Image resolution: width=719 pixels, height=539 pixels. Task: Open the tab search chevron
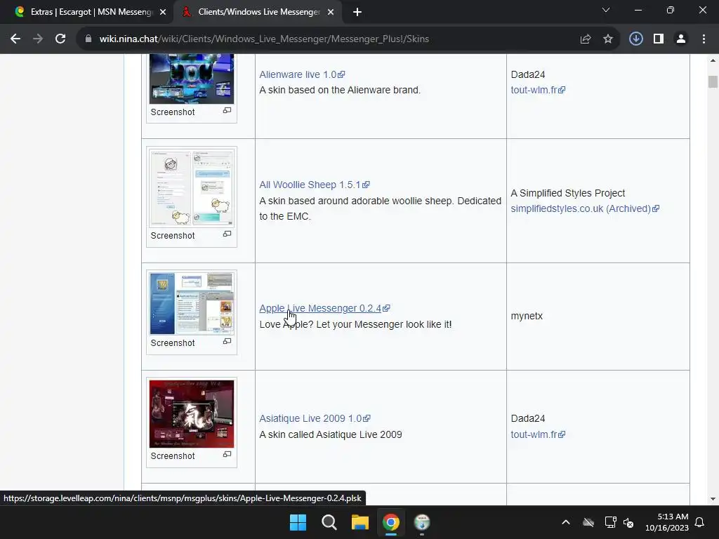point(606,10)
